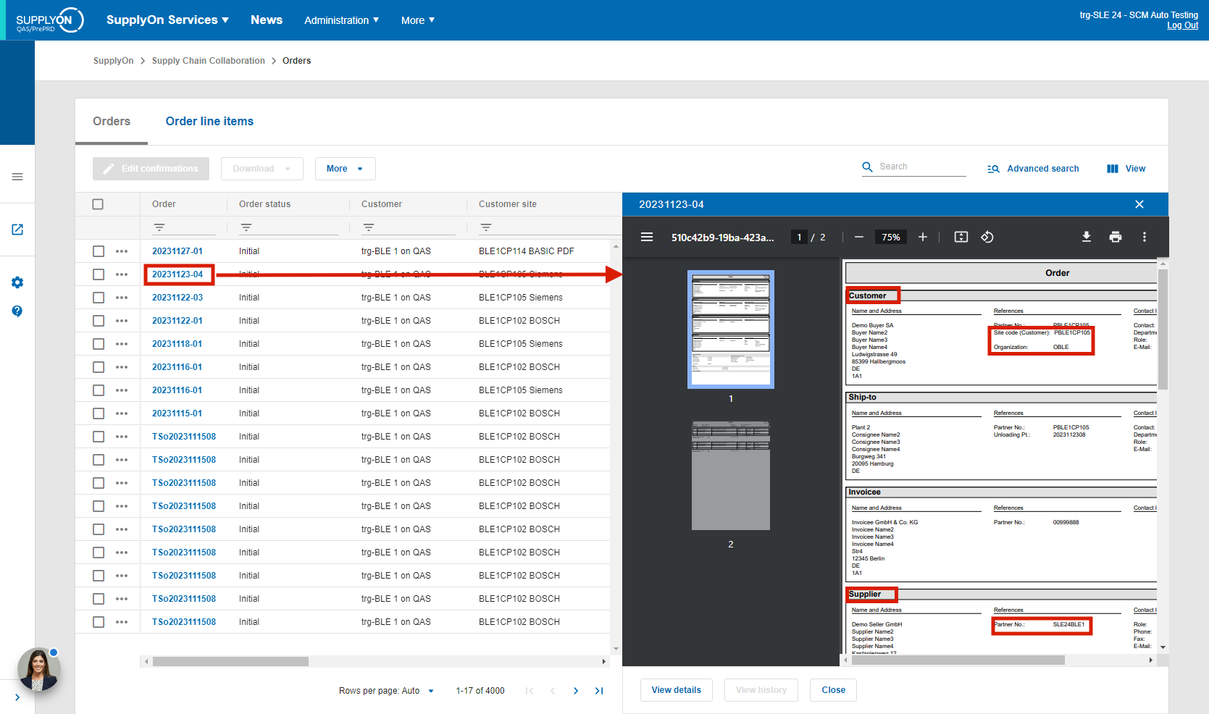Image resolution: width=1209 pixels, height=714 pixels.
Task: Click the external link icon in sidebar
Action: [17, 230]
